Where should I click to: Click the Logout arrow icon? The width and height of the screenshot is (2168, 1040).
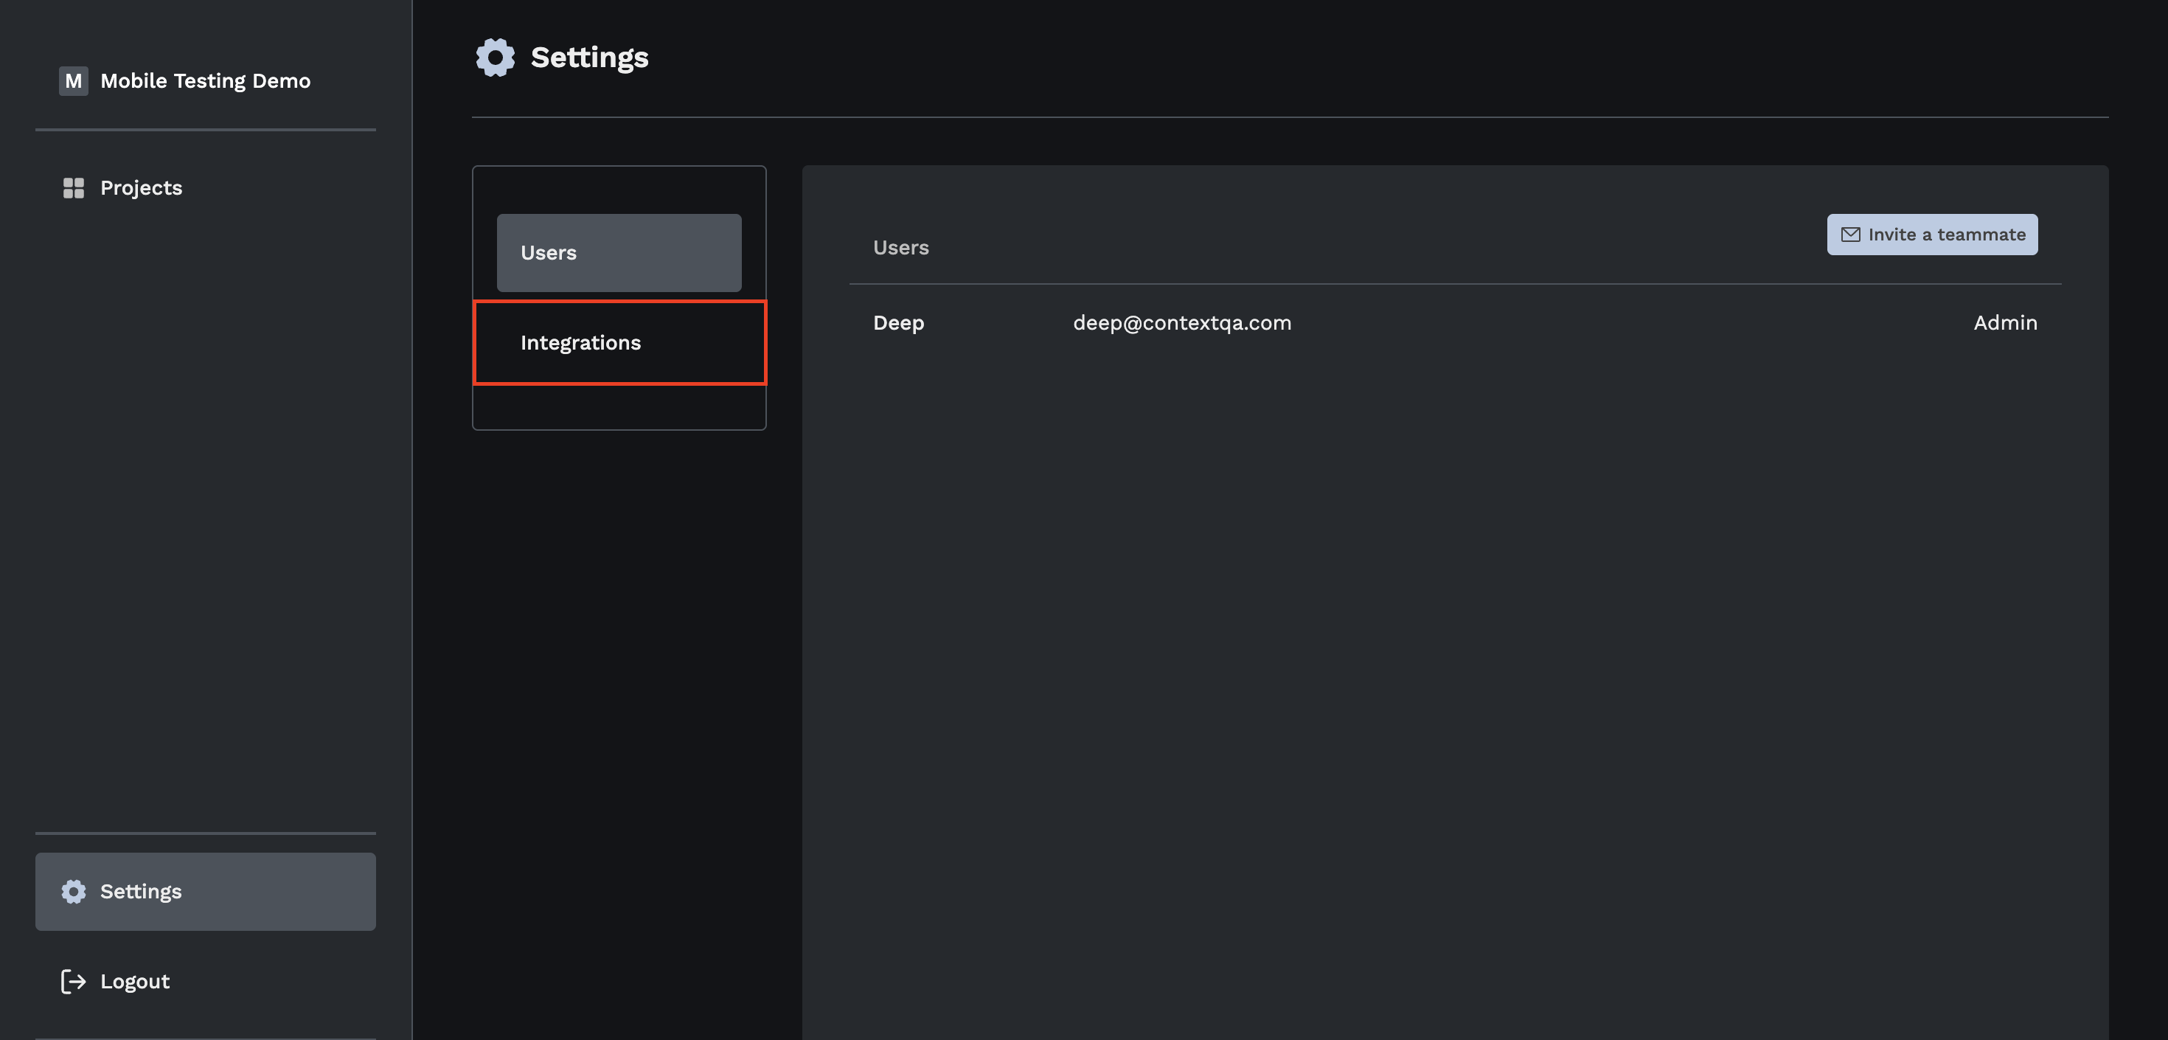click(x=73, y=981)
